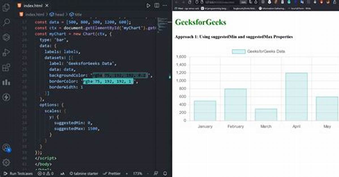Click the editor minimap
This screenshot has height=177, width=339.
click(163, 25)
